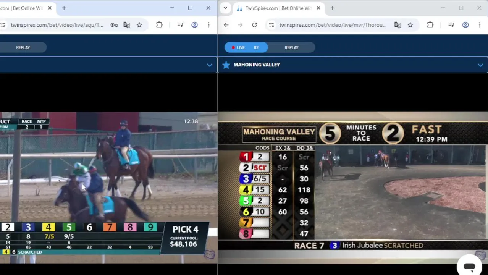The height and width of the screenshot is (275, 488).
Task: Click MAHONING VALLEY track name
Action: click(257, 65)
